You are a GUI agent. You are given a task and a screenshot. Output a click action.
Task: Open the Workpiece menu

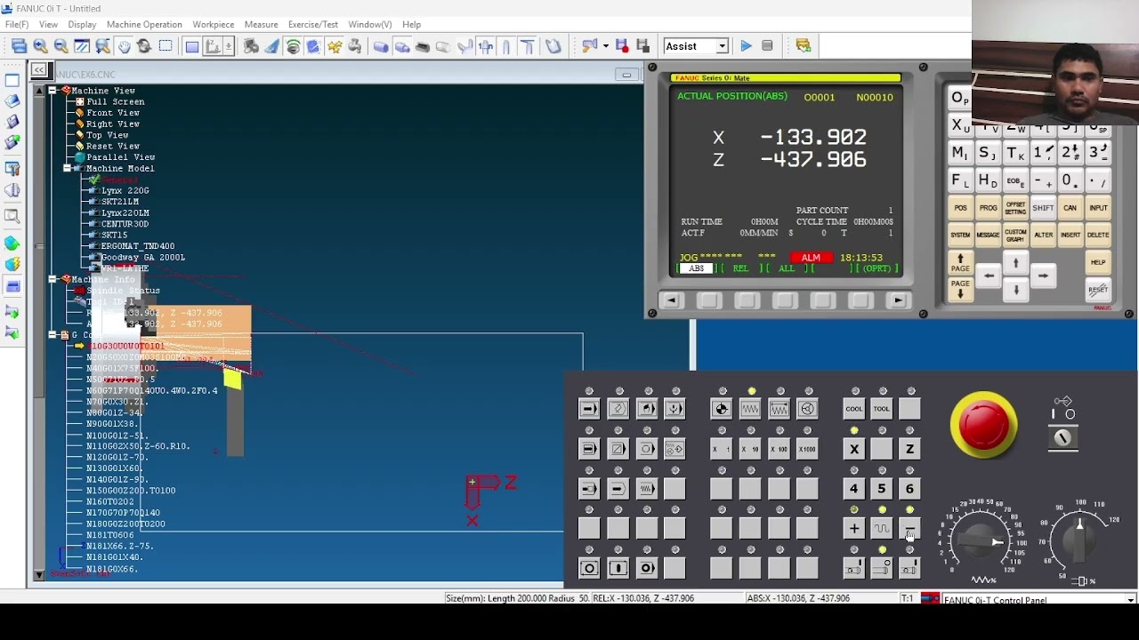214,24
